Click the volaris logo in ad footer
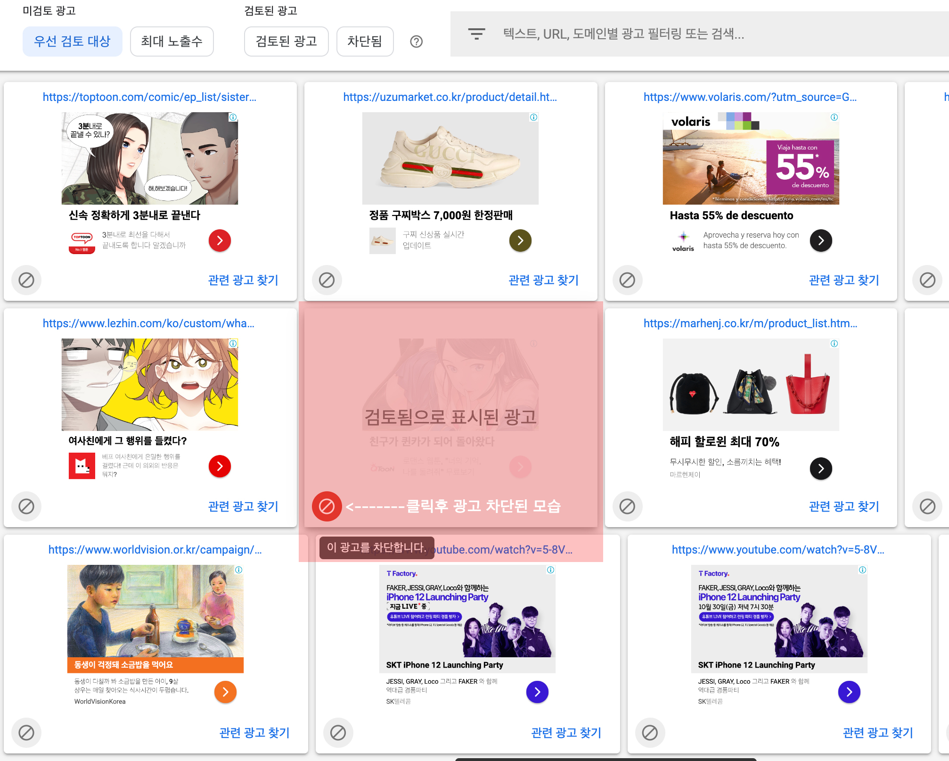 [683, 241]
